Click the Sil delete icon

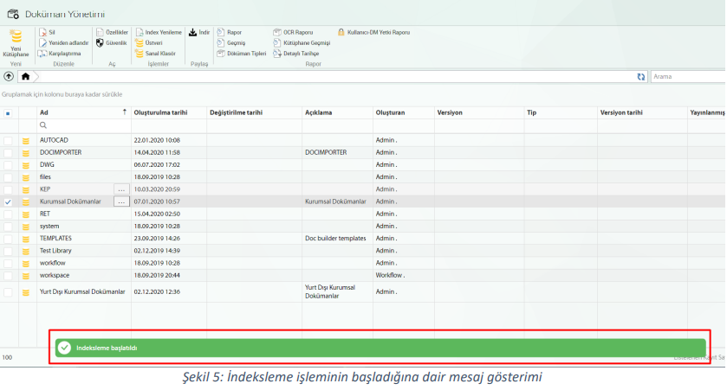42,32
